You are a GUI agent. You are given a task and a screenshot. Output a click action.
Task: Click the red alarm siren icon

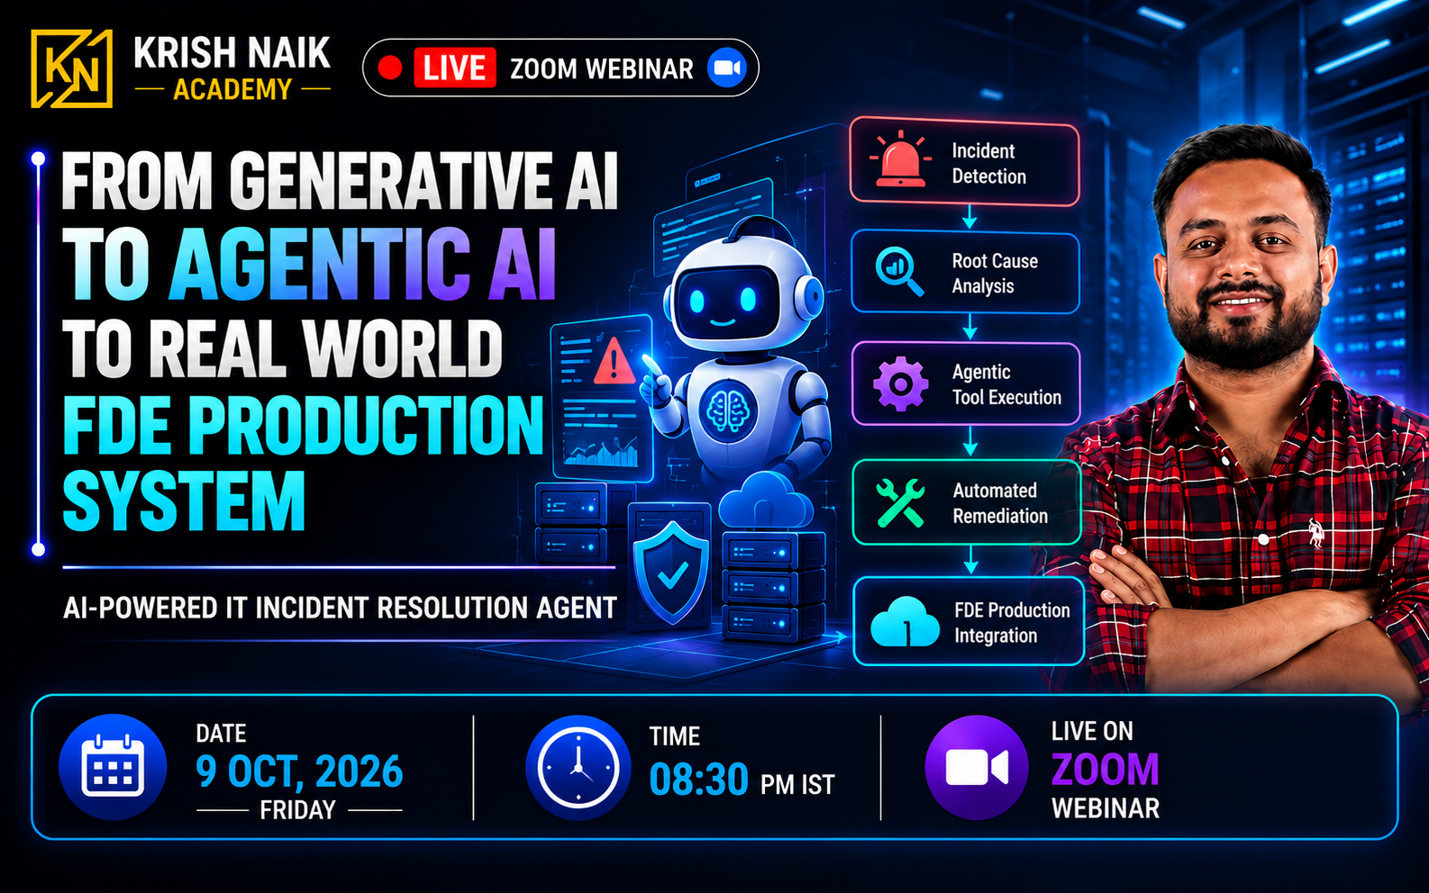(900, 160)
